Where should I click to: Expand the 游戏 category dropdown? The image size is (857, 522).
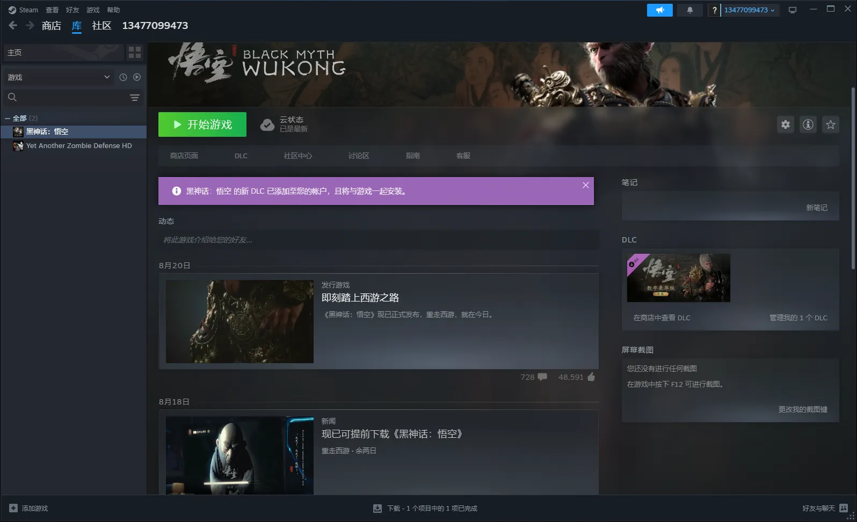(107, 77)
